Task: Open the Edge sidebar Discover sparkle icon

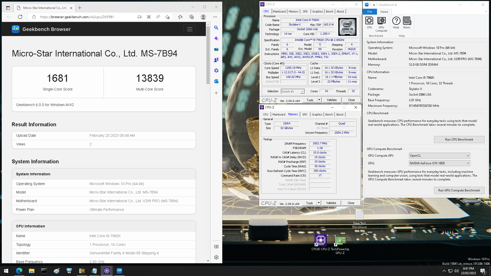Action: pos(216,38)
